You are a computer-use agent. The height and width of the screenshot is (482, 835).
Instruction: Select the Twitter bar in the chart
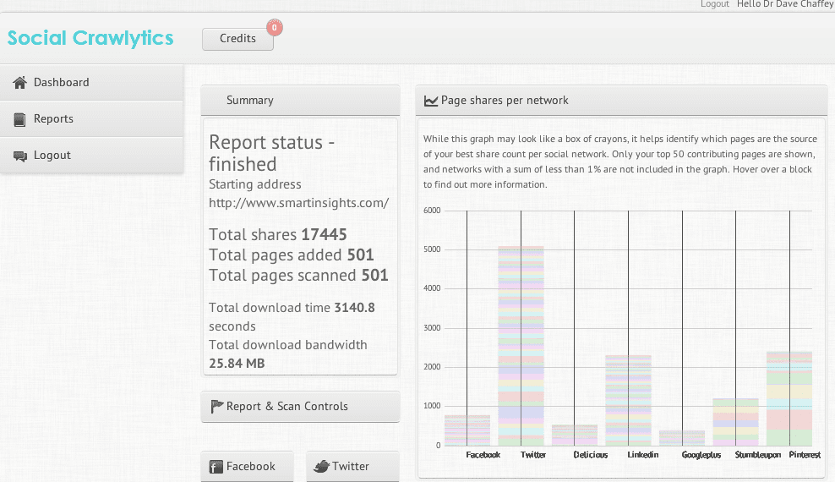pos(520,338)
